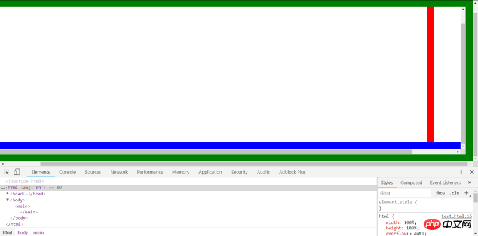Click the inner scrollbar down arrow
Image resolution: width=478 pixels, height=236 pixels.
point(464,146)
